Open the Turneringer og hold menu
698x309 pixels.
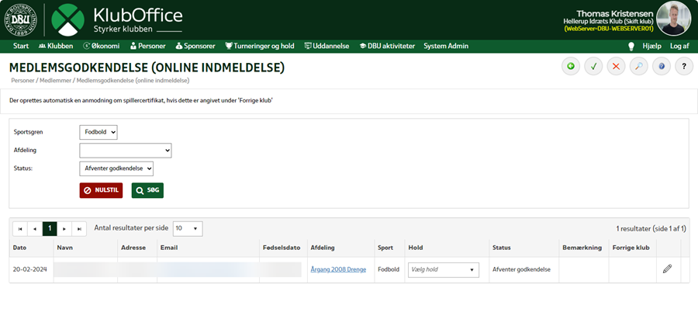[x=260, y=46]
